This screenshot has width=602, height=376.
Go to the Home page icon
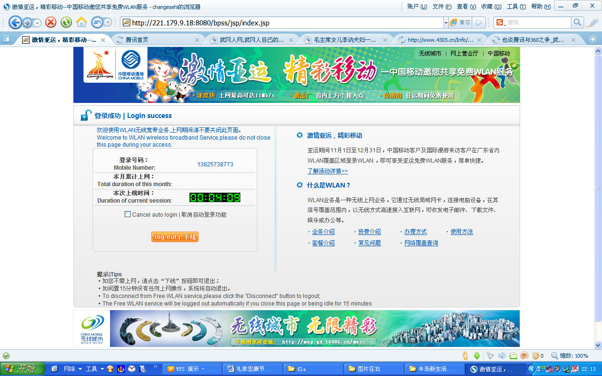click(x=81, y=22)
